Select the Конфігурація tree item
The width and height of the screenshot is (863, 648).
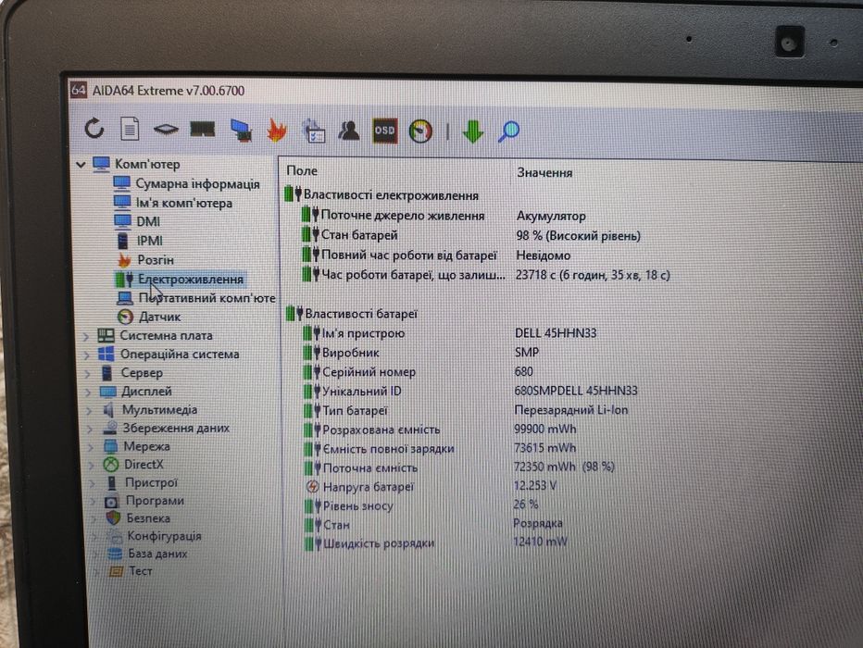[x=154, y=536]
